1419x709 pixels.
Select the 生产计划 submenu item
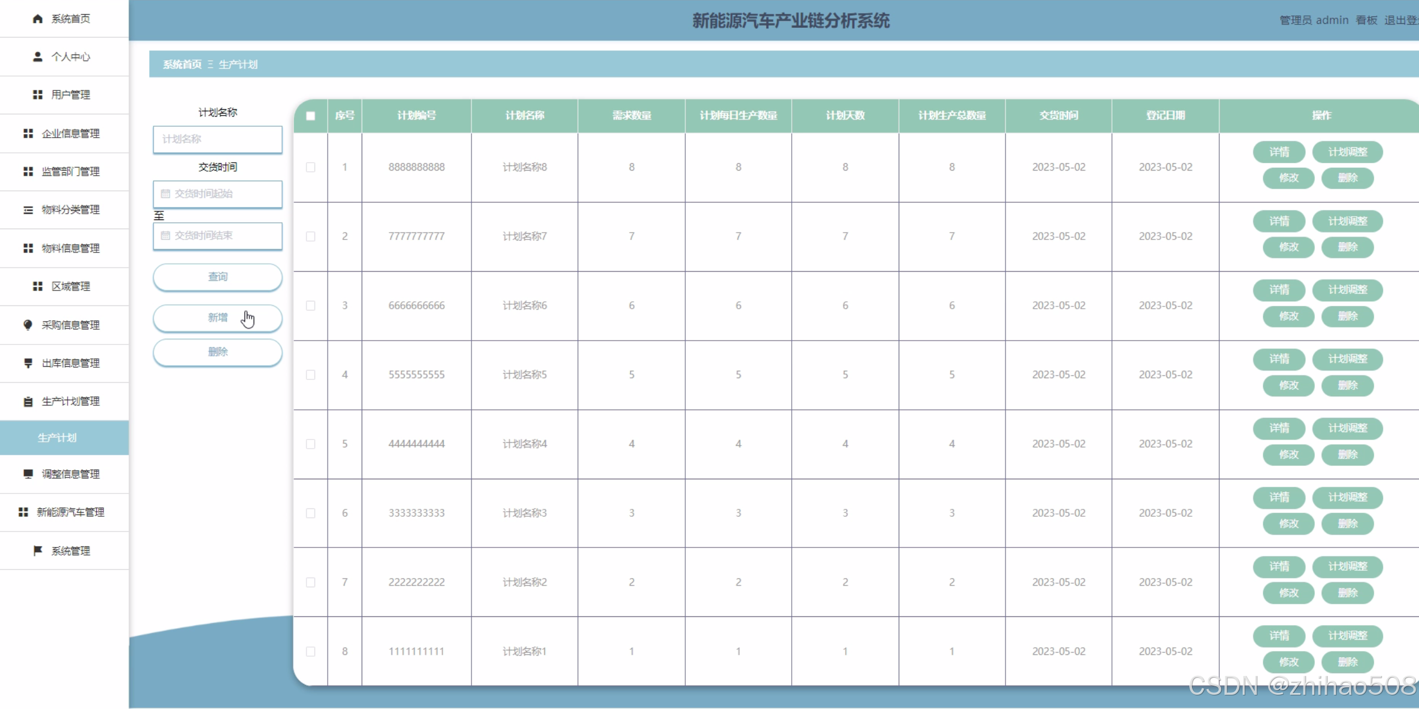57,438
